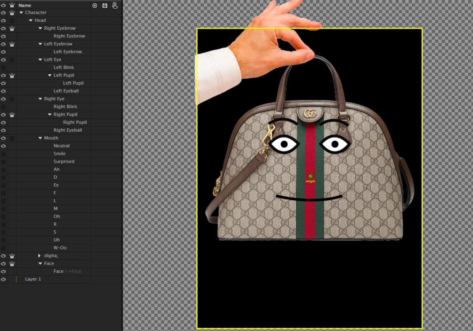Show the Ah mouth layer

(x=3, y=170)
